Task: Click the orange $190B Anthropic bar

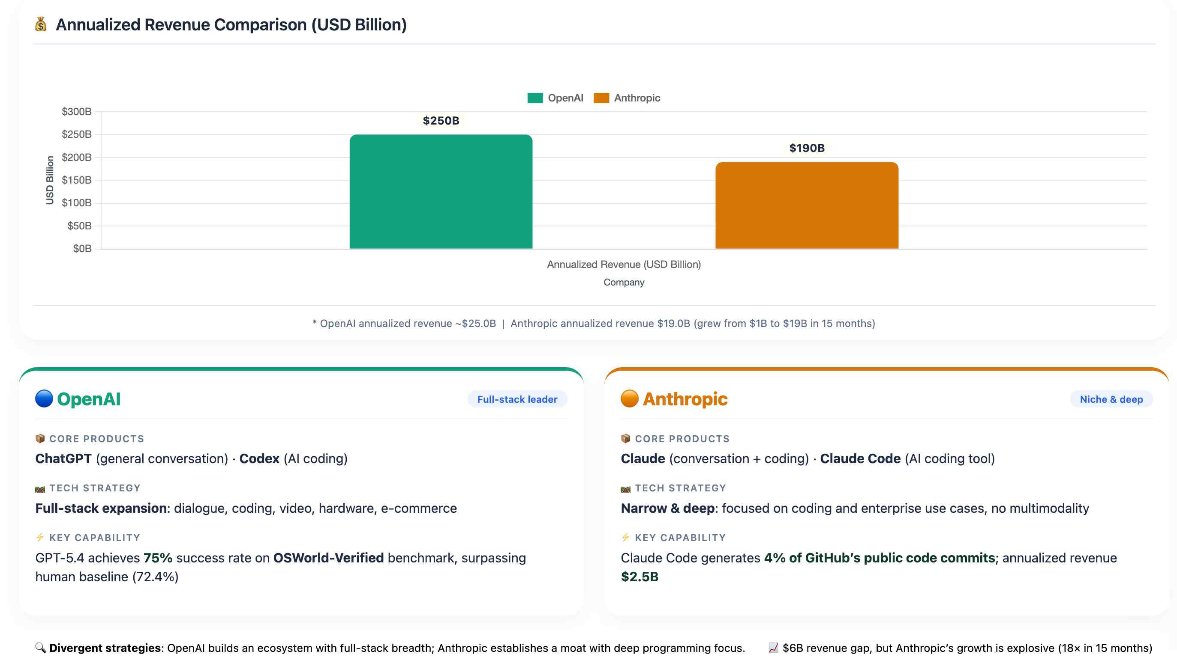Action: 807,206
